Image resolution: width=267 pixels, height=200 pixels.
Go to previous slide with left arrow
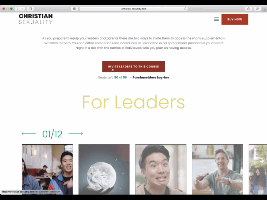click(29, 134)
